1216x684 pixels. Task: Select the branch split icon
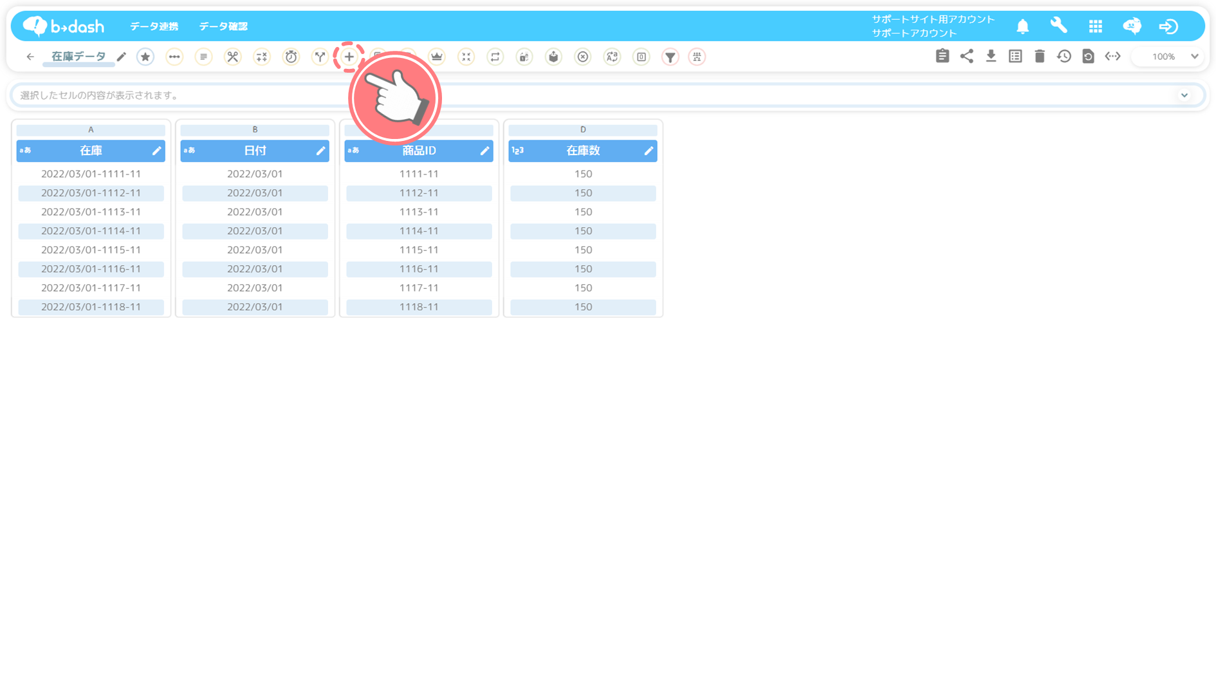tap(320, 57)
